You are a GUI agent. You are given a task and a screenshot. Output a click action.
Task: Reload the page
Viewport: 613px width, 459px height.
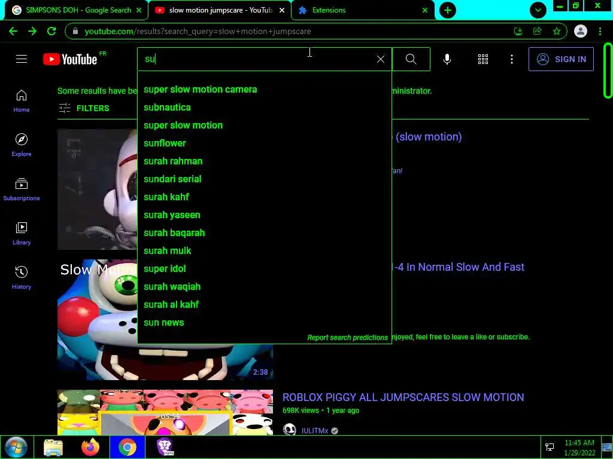51,31
